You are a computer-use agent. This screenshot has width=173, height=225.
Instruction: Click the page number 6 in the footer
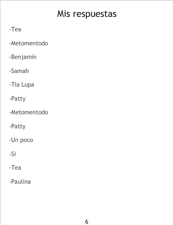click(x=86, y=222)
